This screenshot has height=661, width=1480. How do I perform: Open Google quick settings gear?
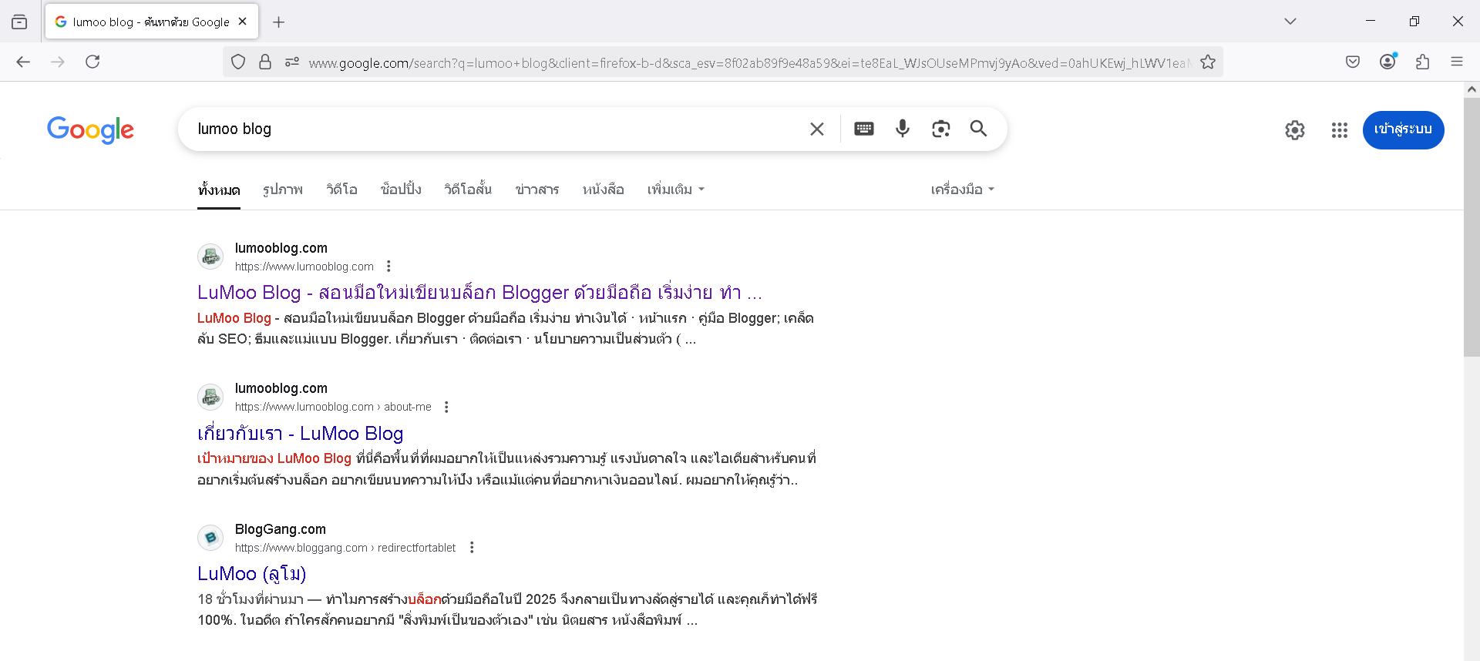pyautogui.click(x=1295, y=130)
